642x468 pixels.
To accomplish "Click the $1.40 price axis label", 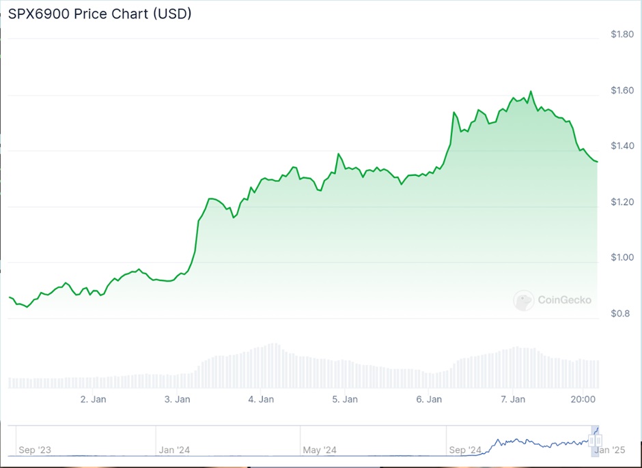I will point(622,146).
